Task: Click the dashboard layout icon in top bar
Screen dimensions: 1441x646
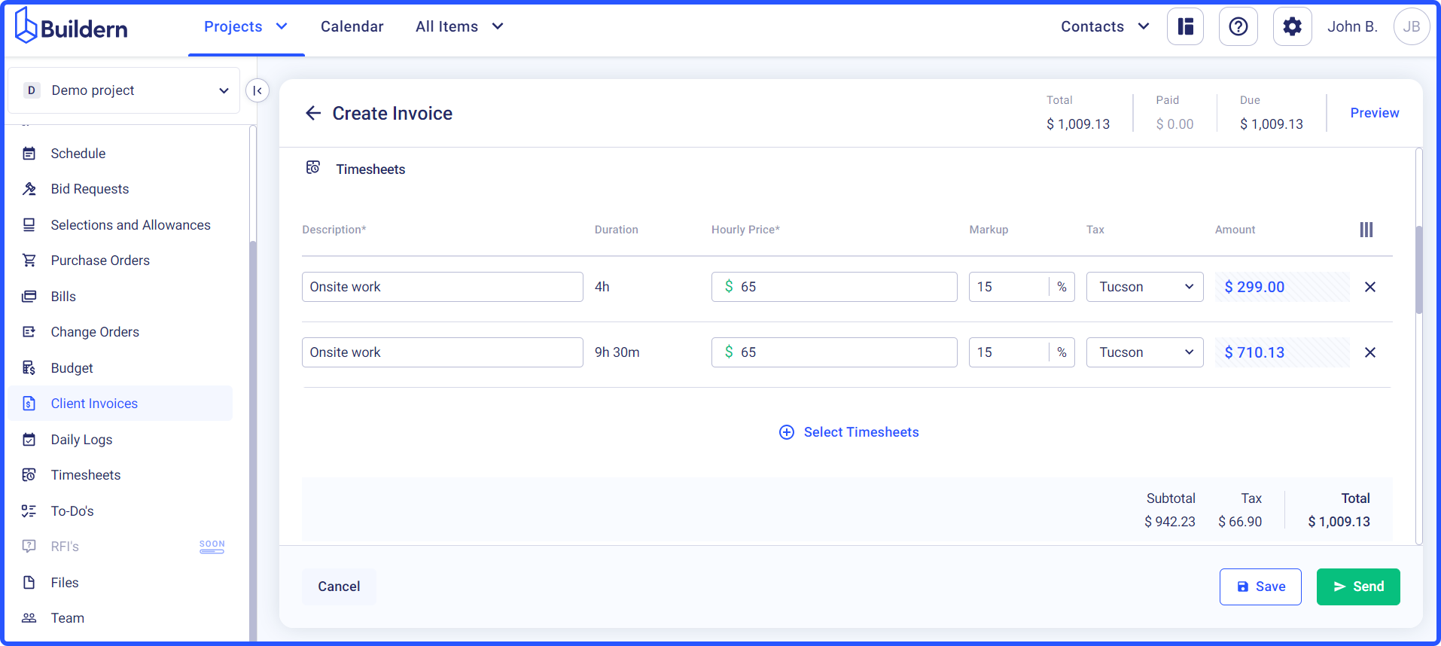Action: click(x=1185, y=27)
